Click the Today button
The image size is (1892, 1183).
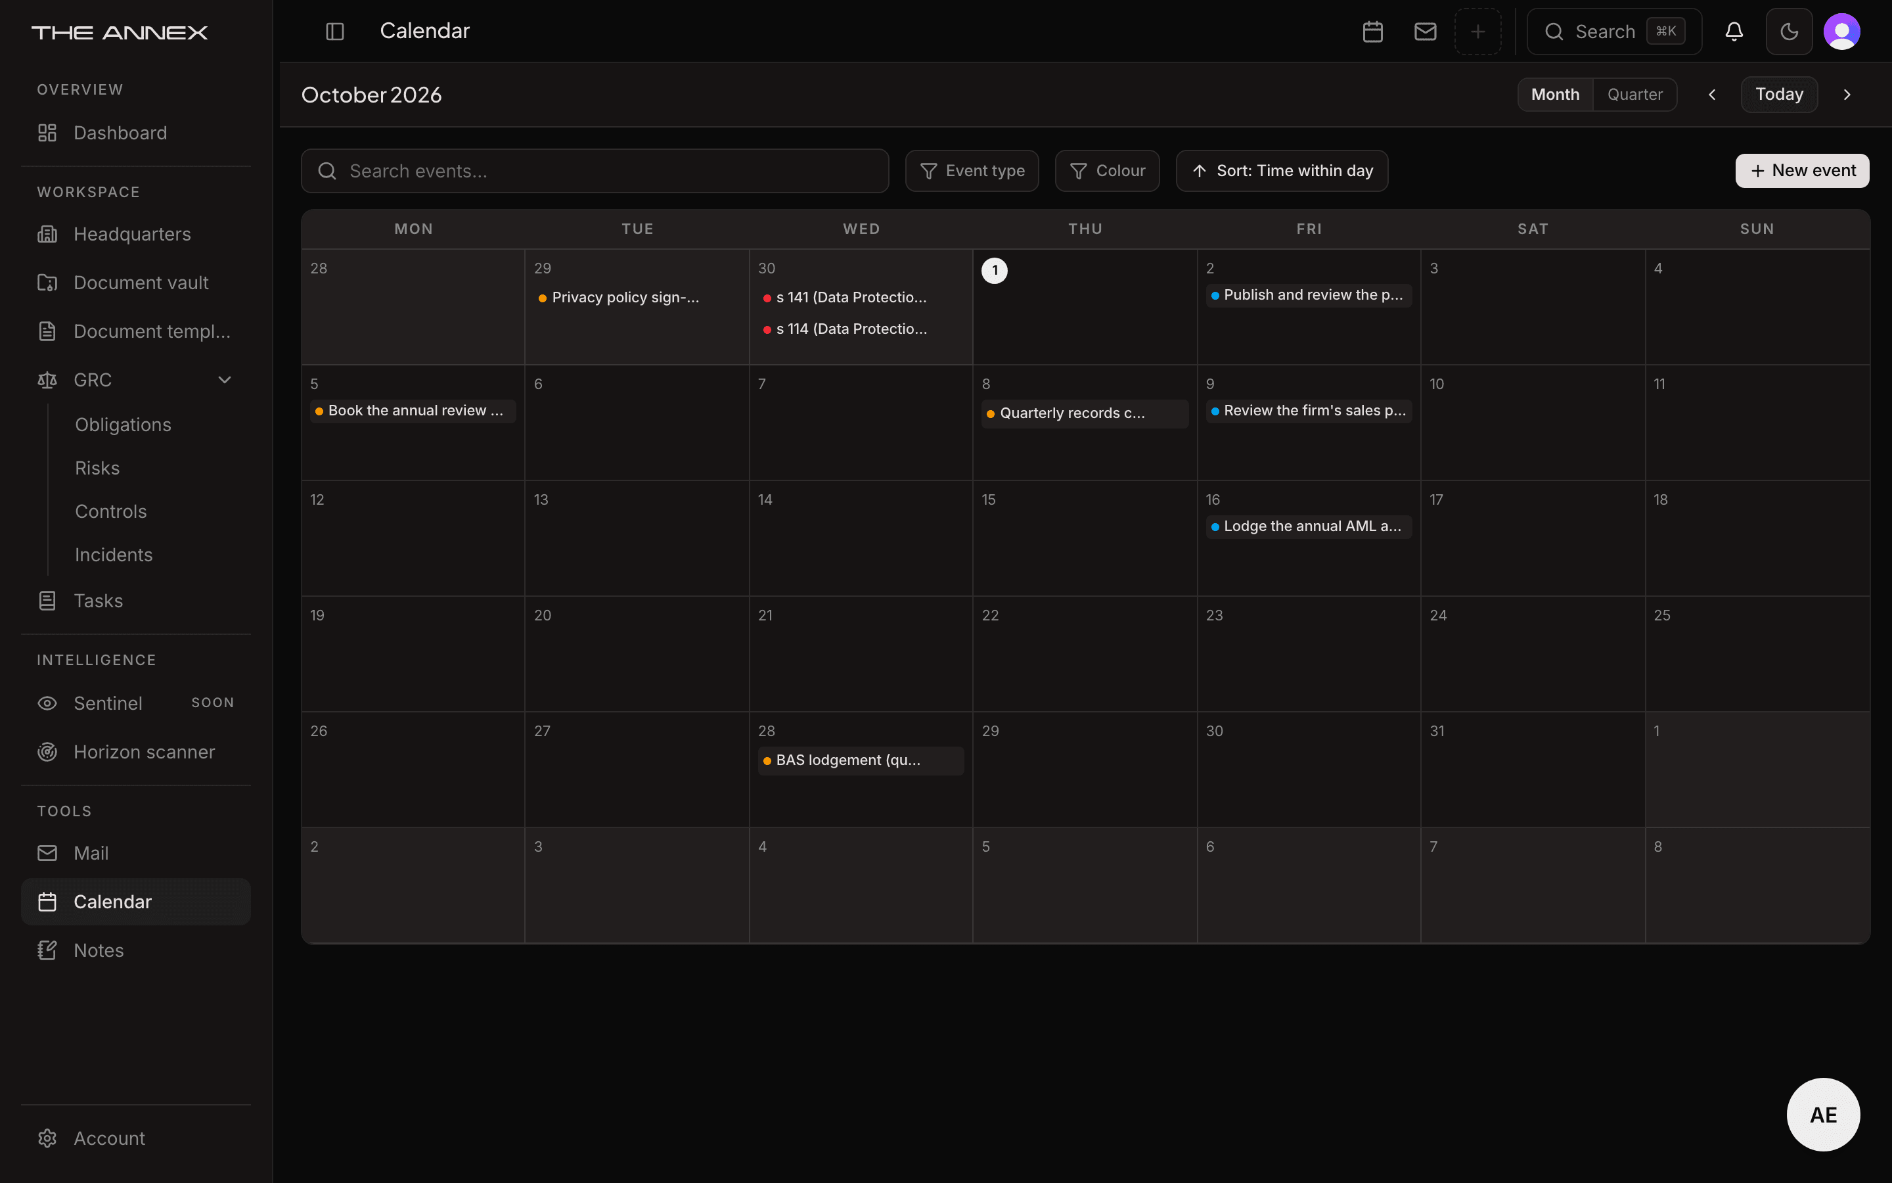[1780, 95]
